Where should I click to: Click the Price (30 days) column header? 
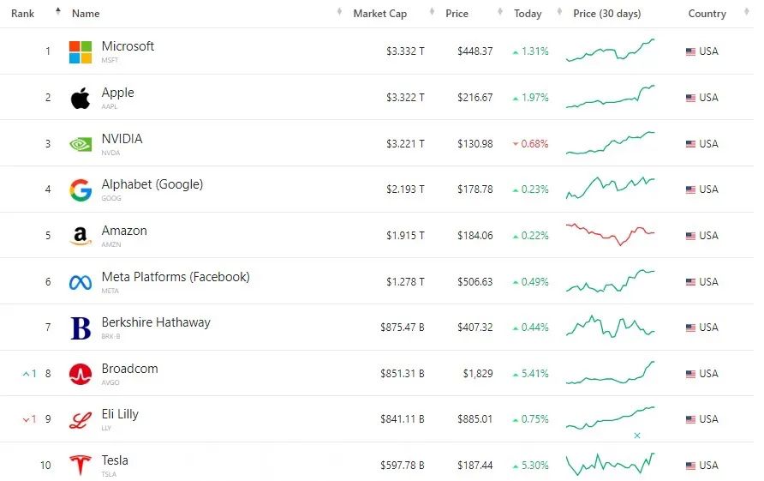[607, 14]
